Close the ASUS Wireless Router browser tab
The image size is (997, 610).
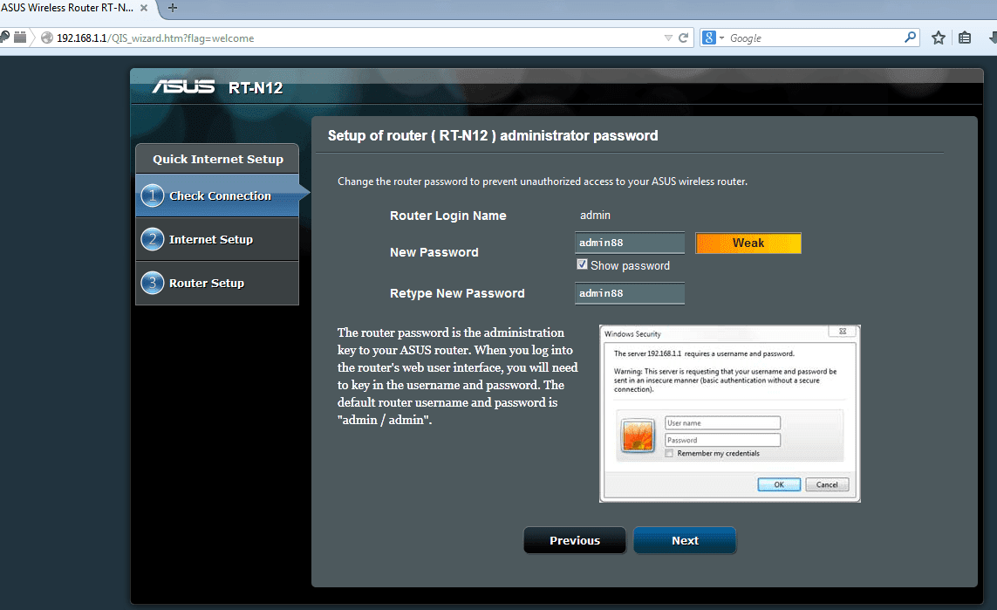tap(144, 8)
